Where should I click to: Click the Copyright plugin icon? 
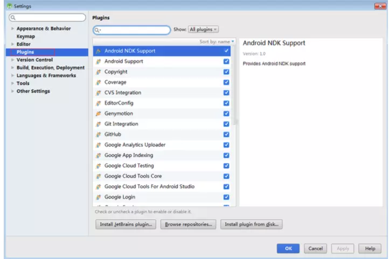coord(98,72)
